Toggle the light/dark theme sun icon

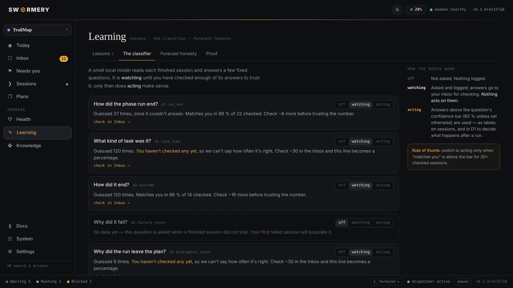click(x=397, y=10)
